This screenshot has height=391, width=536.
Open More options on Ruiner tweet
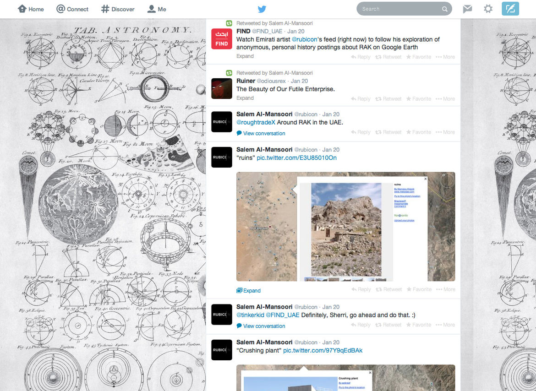pyautogui.click(x=445, y=99)
